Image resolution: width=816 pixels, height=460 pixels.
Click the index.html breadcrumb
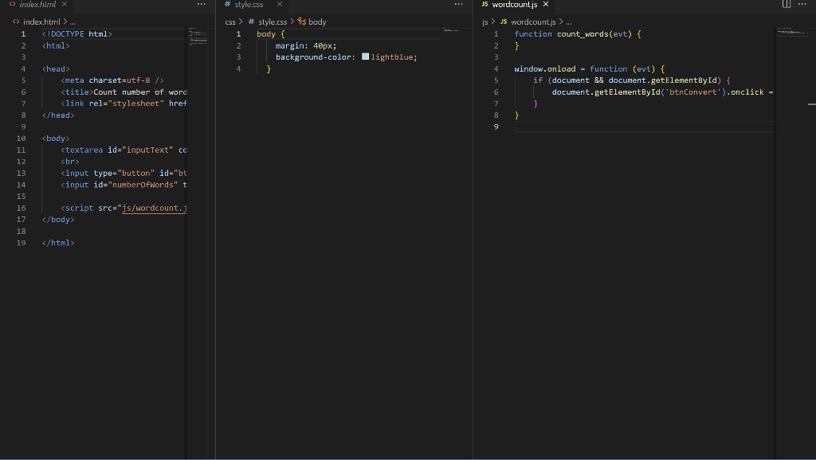(41, 21)
